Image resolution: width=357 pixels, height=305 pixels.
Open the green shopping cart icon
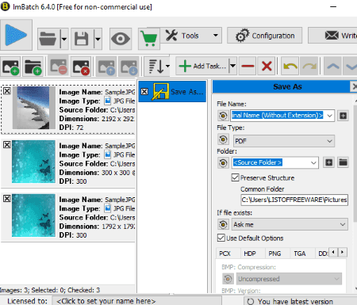pyautogui.click(x=149, y=39)
